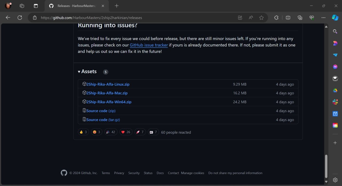Toggle the heart reaction with 26
This screenshot has width=342, height=186.
coord(126,132)
